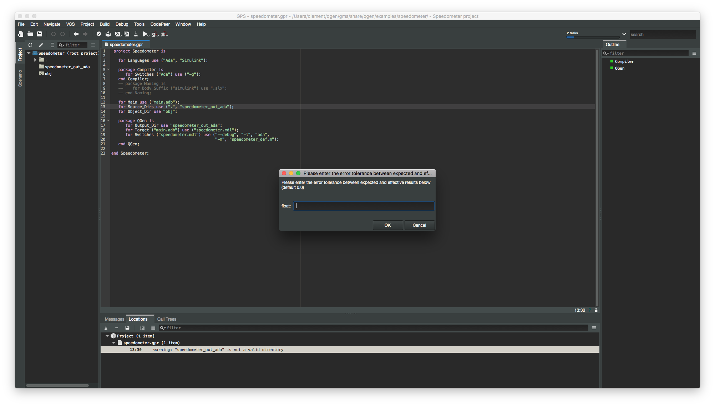Click the collapse all icon in Locations

(153, 328)
